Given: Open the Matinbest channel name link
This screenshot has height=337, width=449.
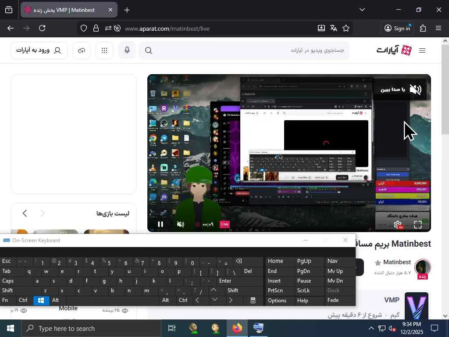Looking at the screenshot, I should [x=397, y=262].
